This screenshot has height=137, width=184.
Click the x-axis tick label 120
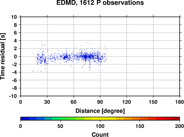127,102
